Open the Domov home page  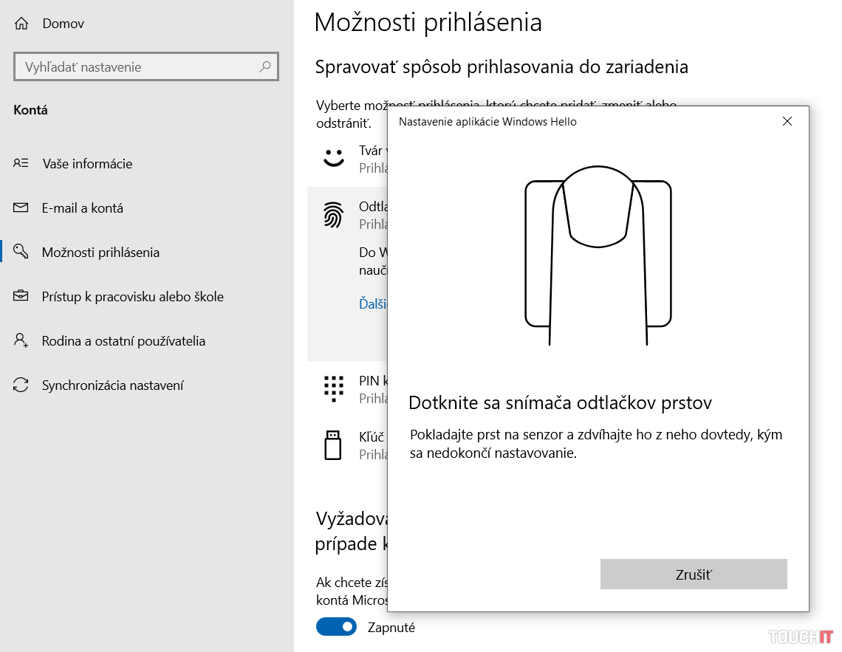click(64, 24)
